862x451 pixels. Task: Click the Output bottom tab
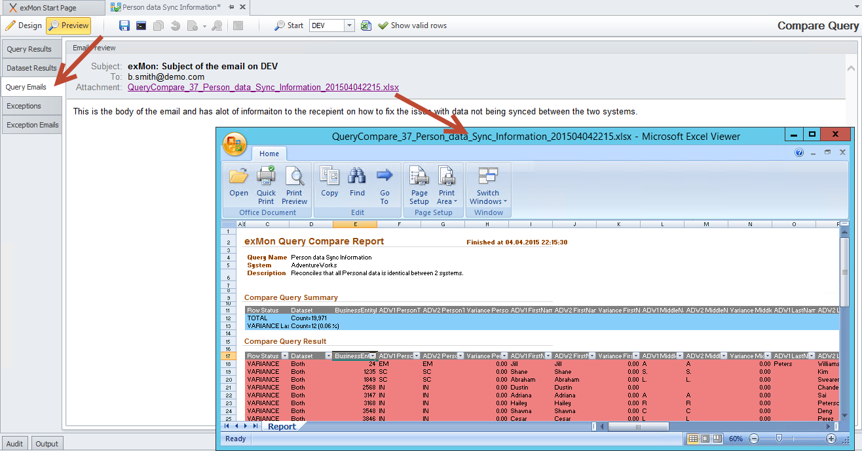tap(47, 443)
